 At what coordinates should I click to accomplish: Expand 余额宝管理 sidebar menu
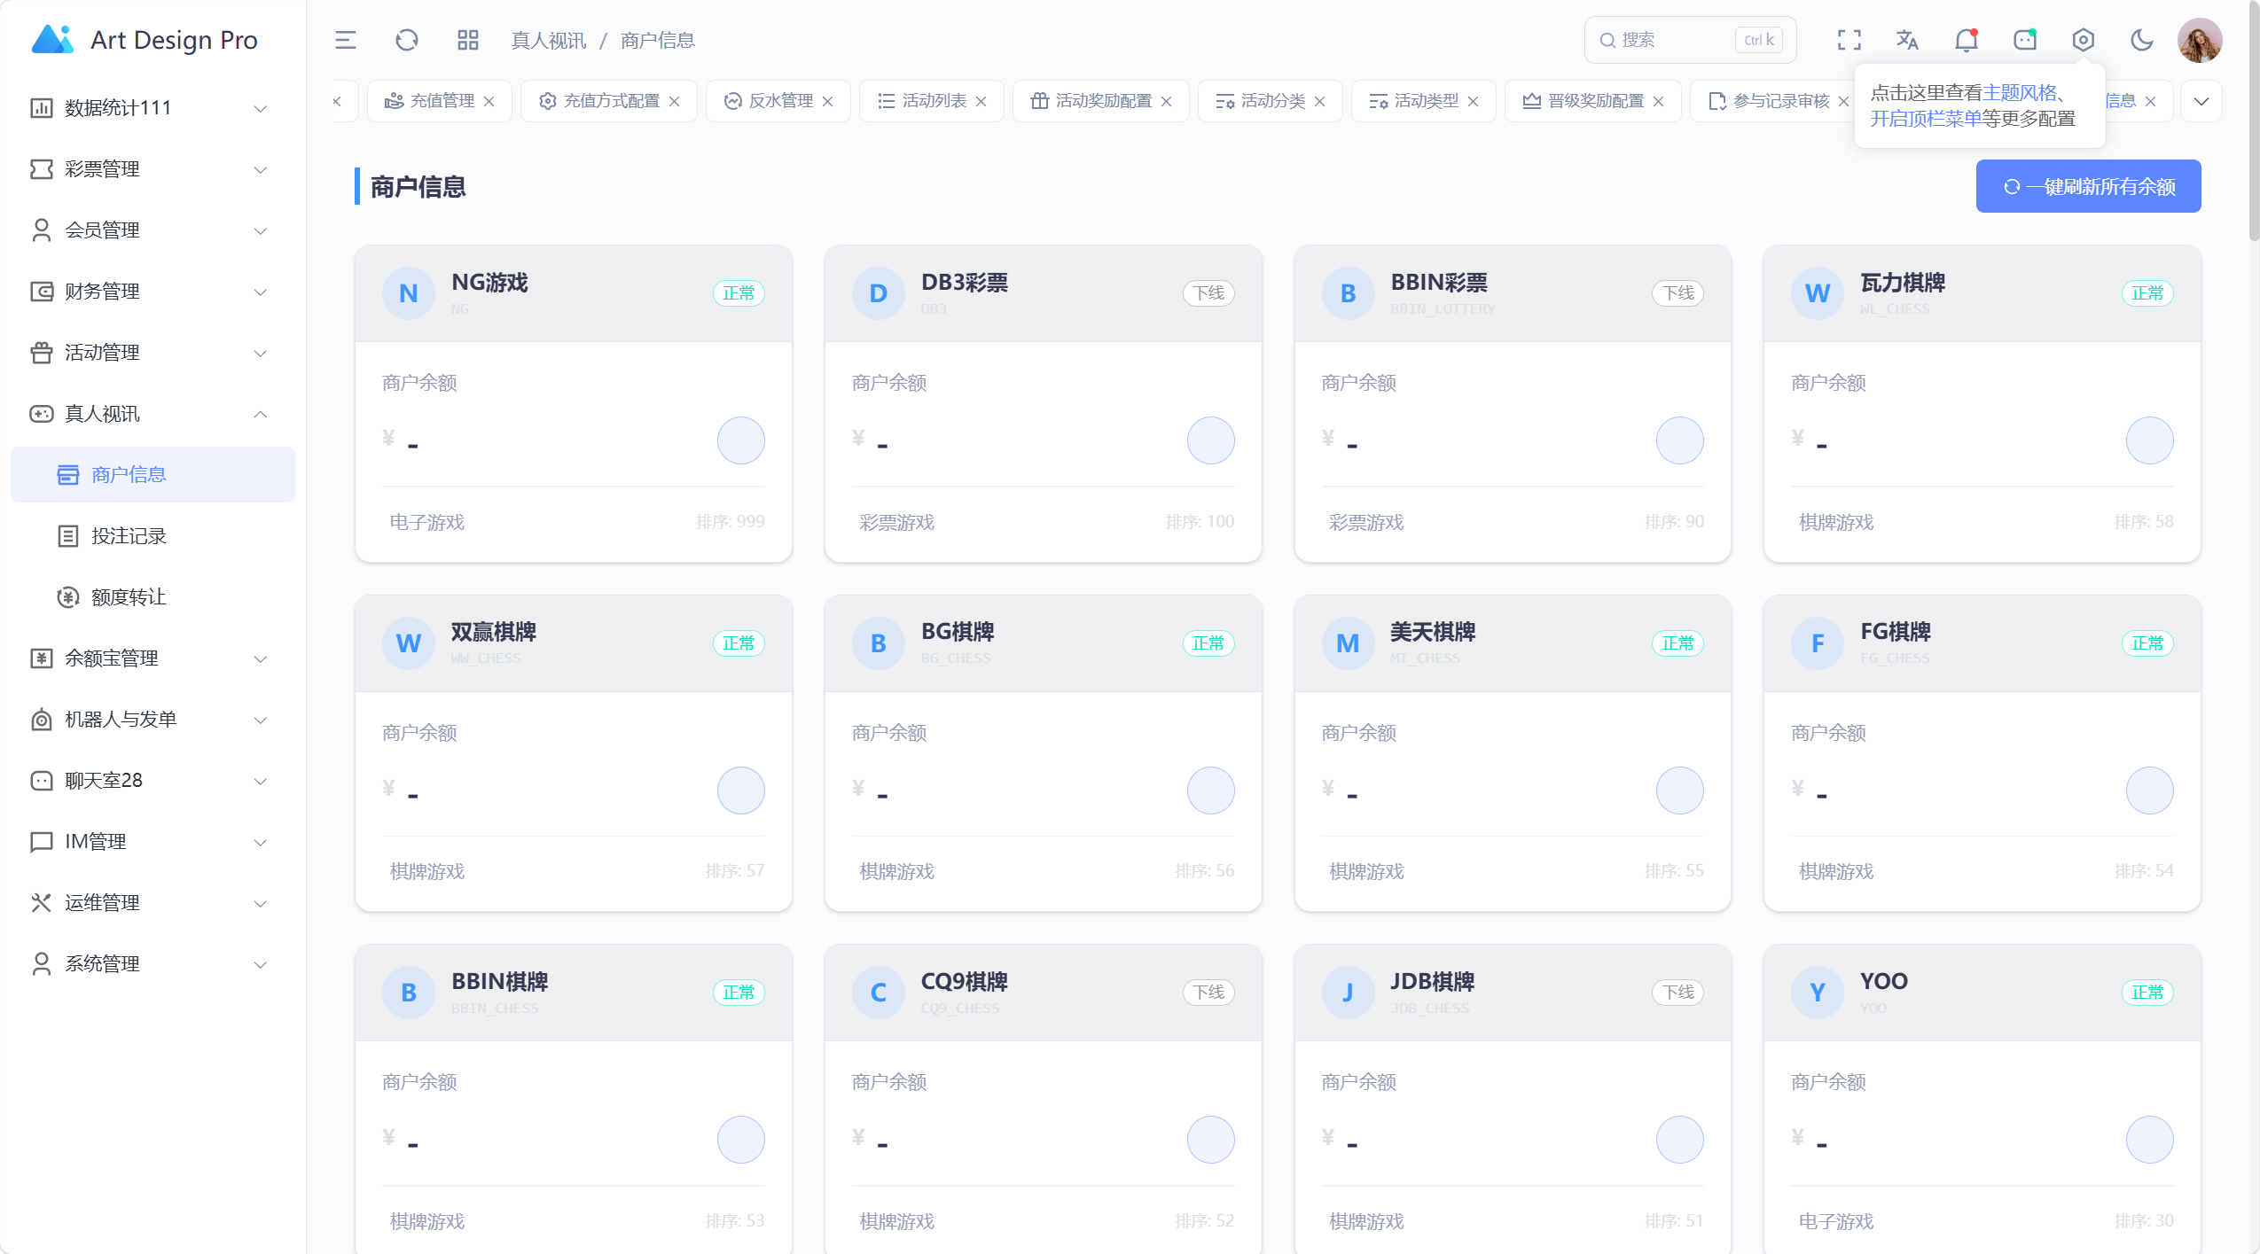point(152,658)
